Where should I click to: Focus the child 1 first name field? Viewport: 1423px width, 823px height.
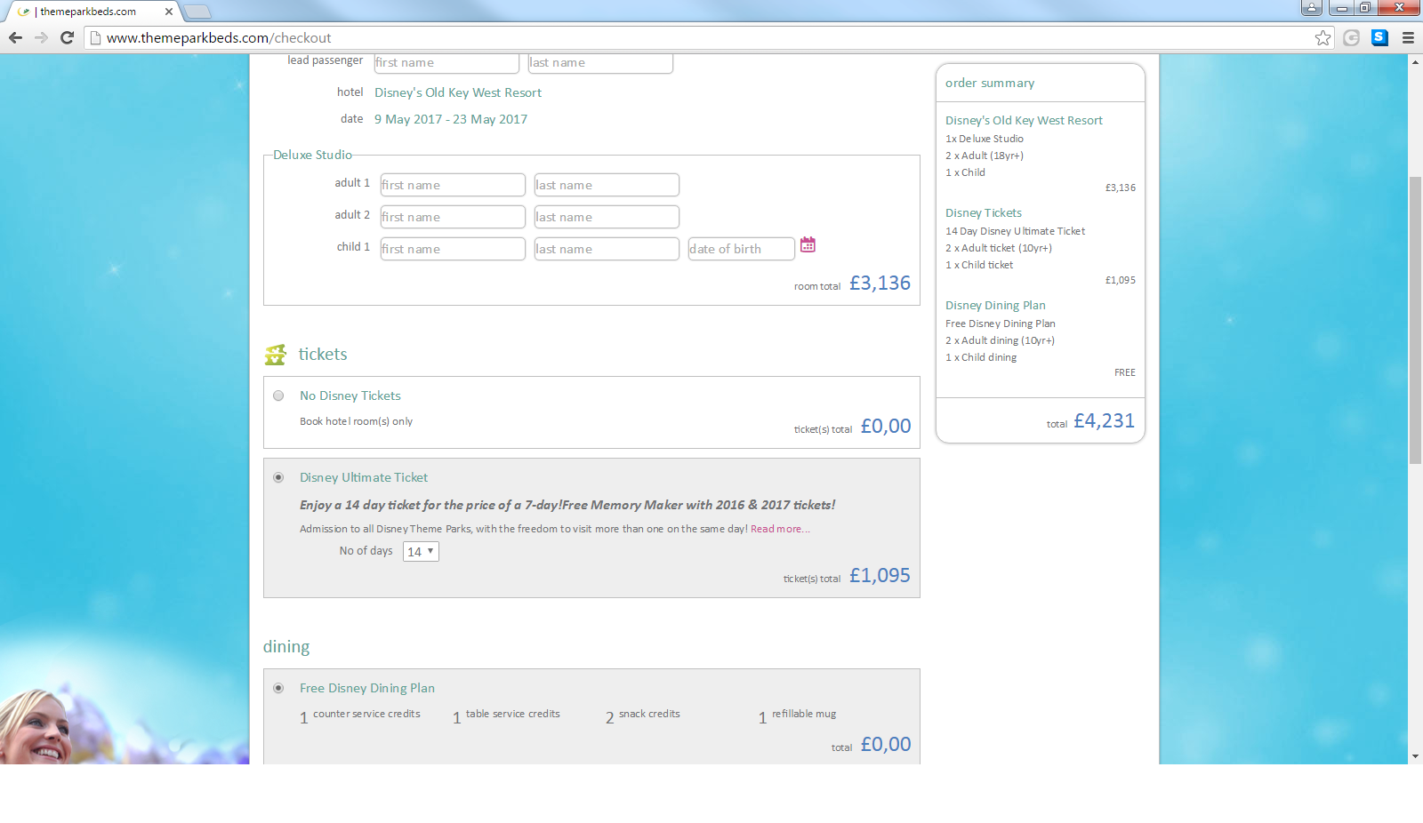point(453,249)
